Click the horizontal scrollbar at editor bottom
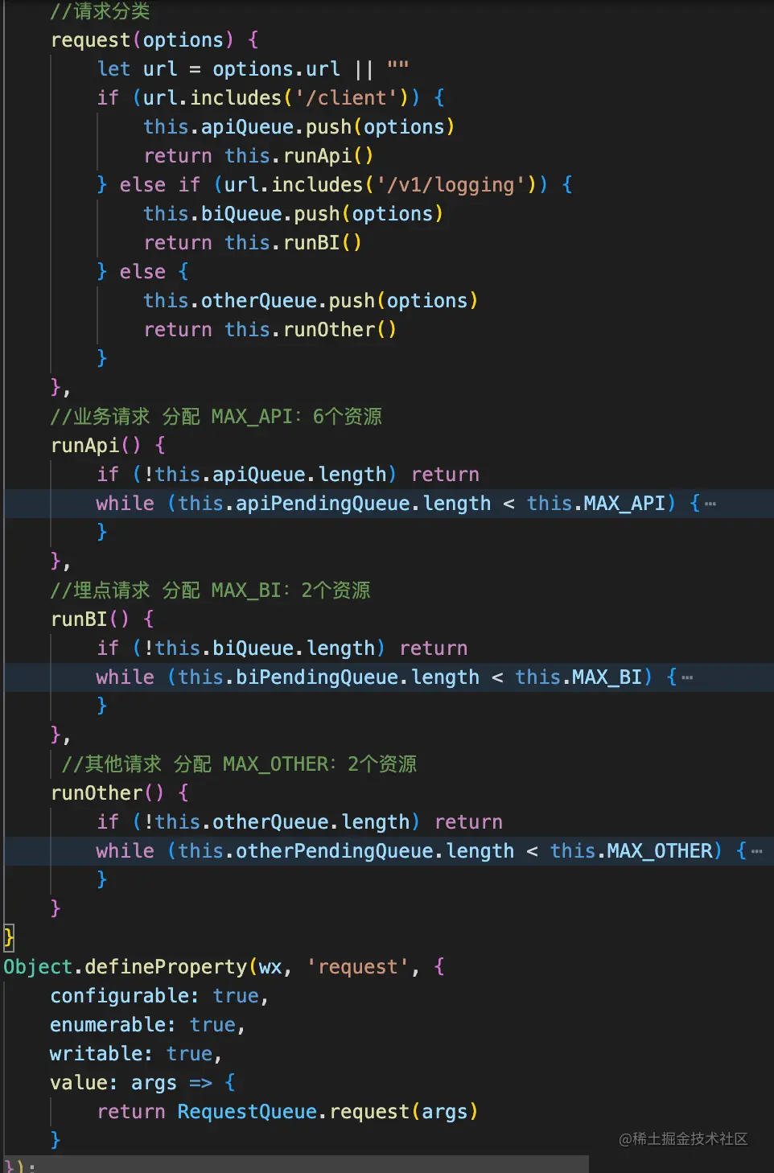Viewport: 774px width, 1173px height. (294, 1164)
